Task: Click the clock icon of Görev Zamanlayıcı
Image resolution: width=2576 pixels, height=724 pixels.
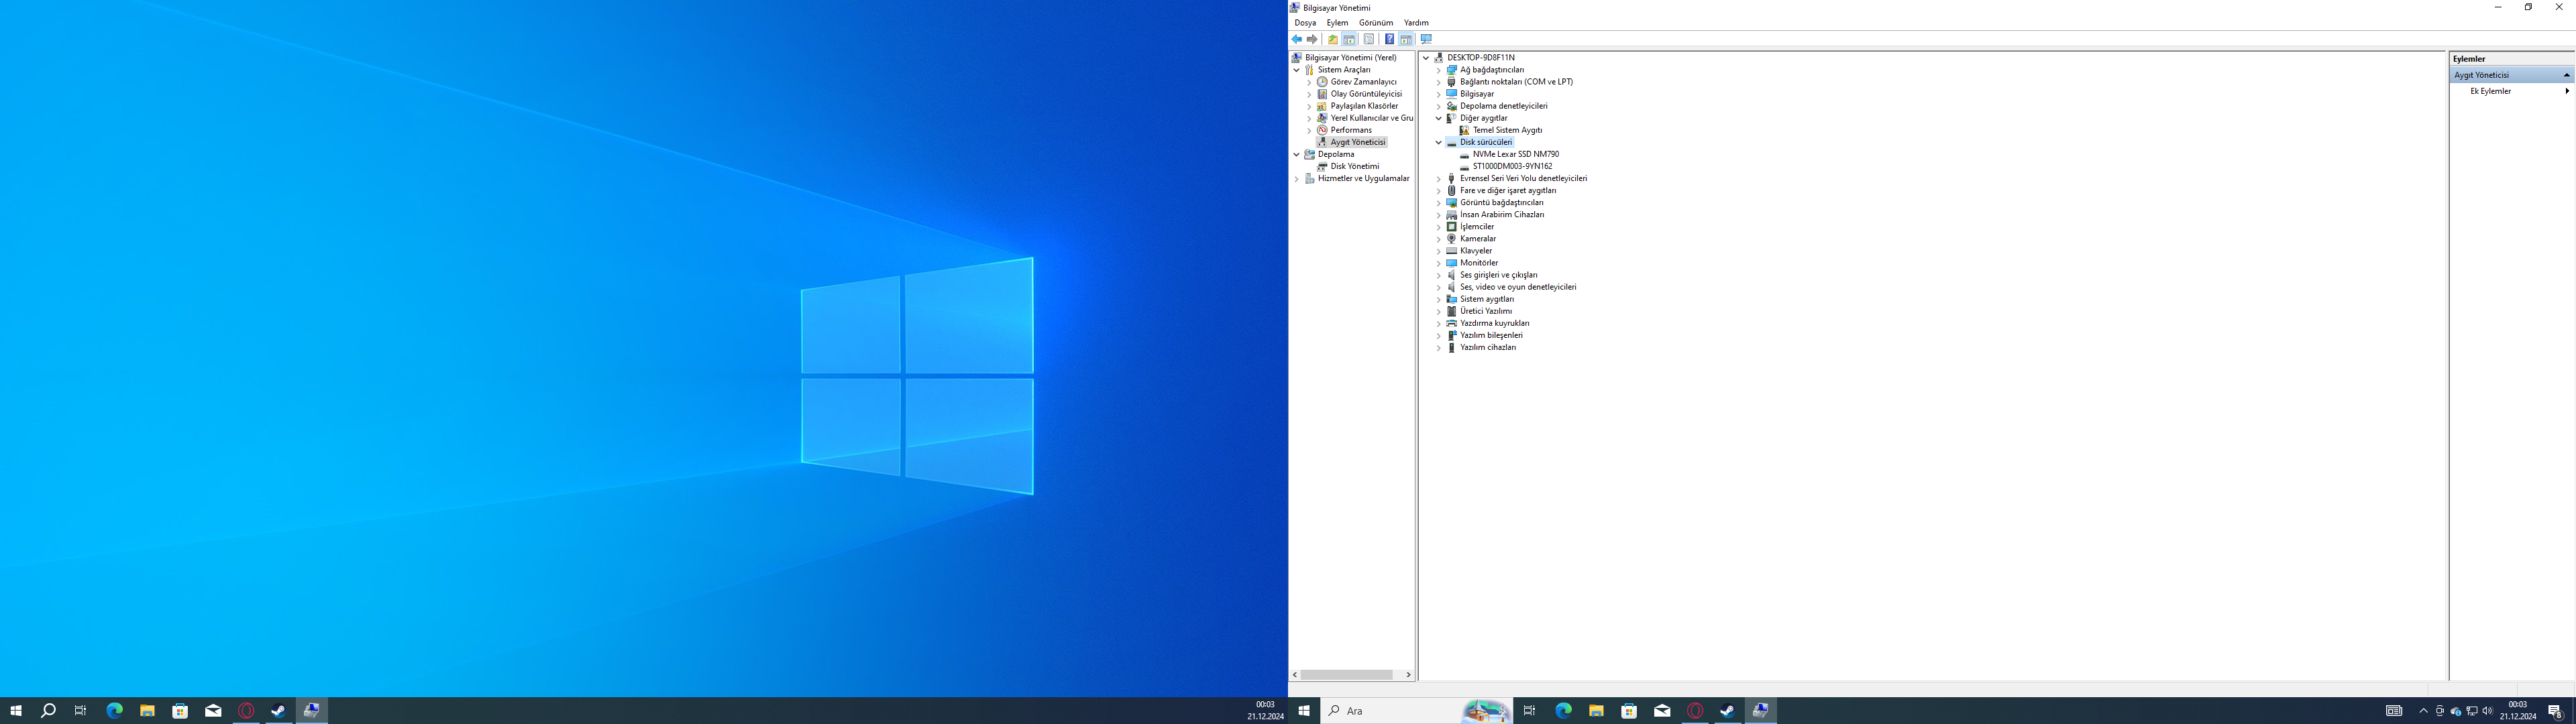Action: 1322,82
